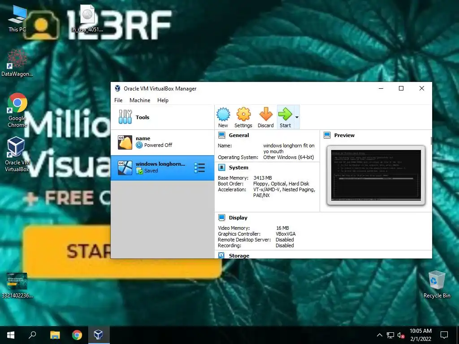Open the taskbar clock and date
The image size is (459, 344).
click(x=420, y=335)
